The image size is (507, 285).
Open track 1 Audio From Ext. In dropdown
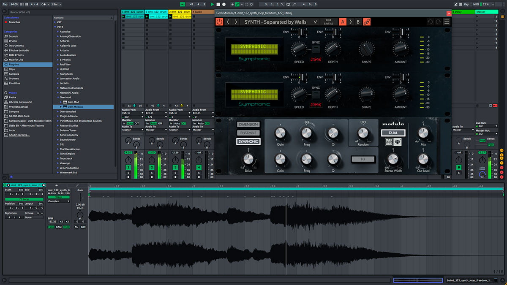click(x=132, y=113)
